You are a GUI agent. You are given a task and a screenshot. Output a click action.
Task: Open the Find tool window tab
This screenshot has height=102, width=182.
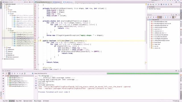pyautogui.click(x=5, y=101)
